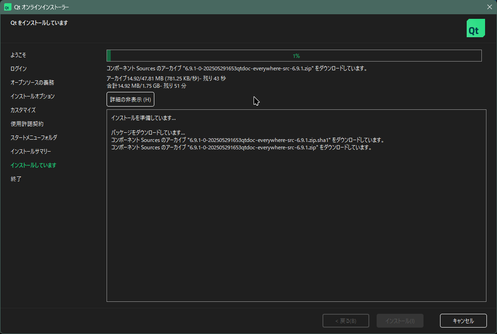Cancel the installation with キャンセル

click(463, 321)
